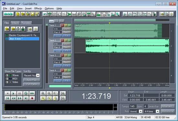Open Sort By Recent Access dropdown
This screenshot has width=178, height=121.
click(x=38, y=75)
